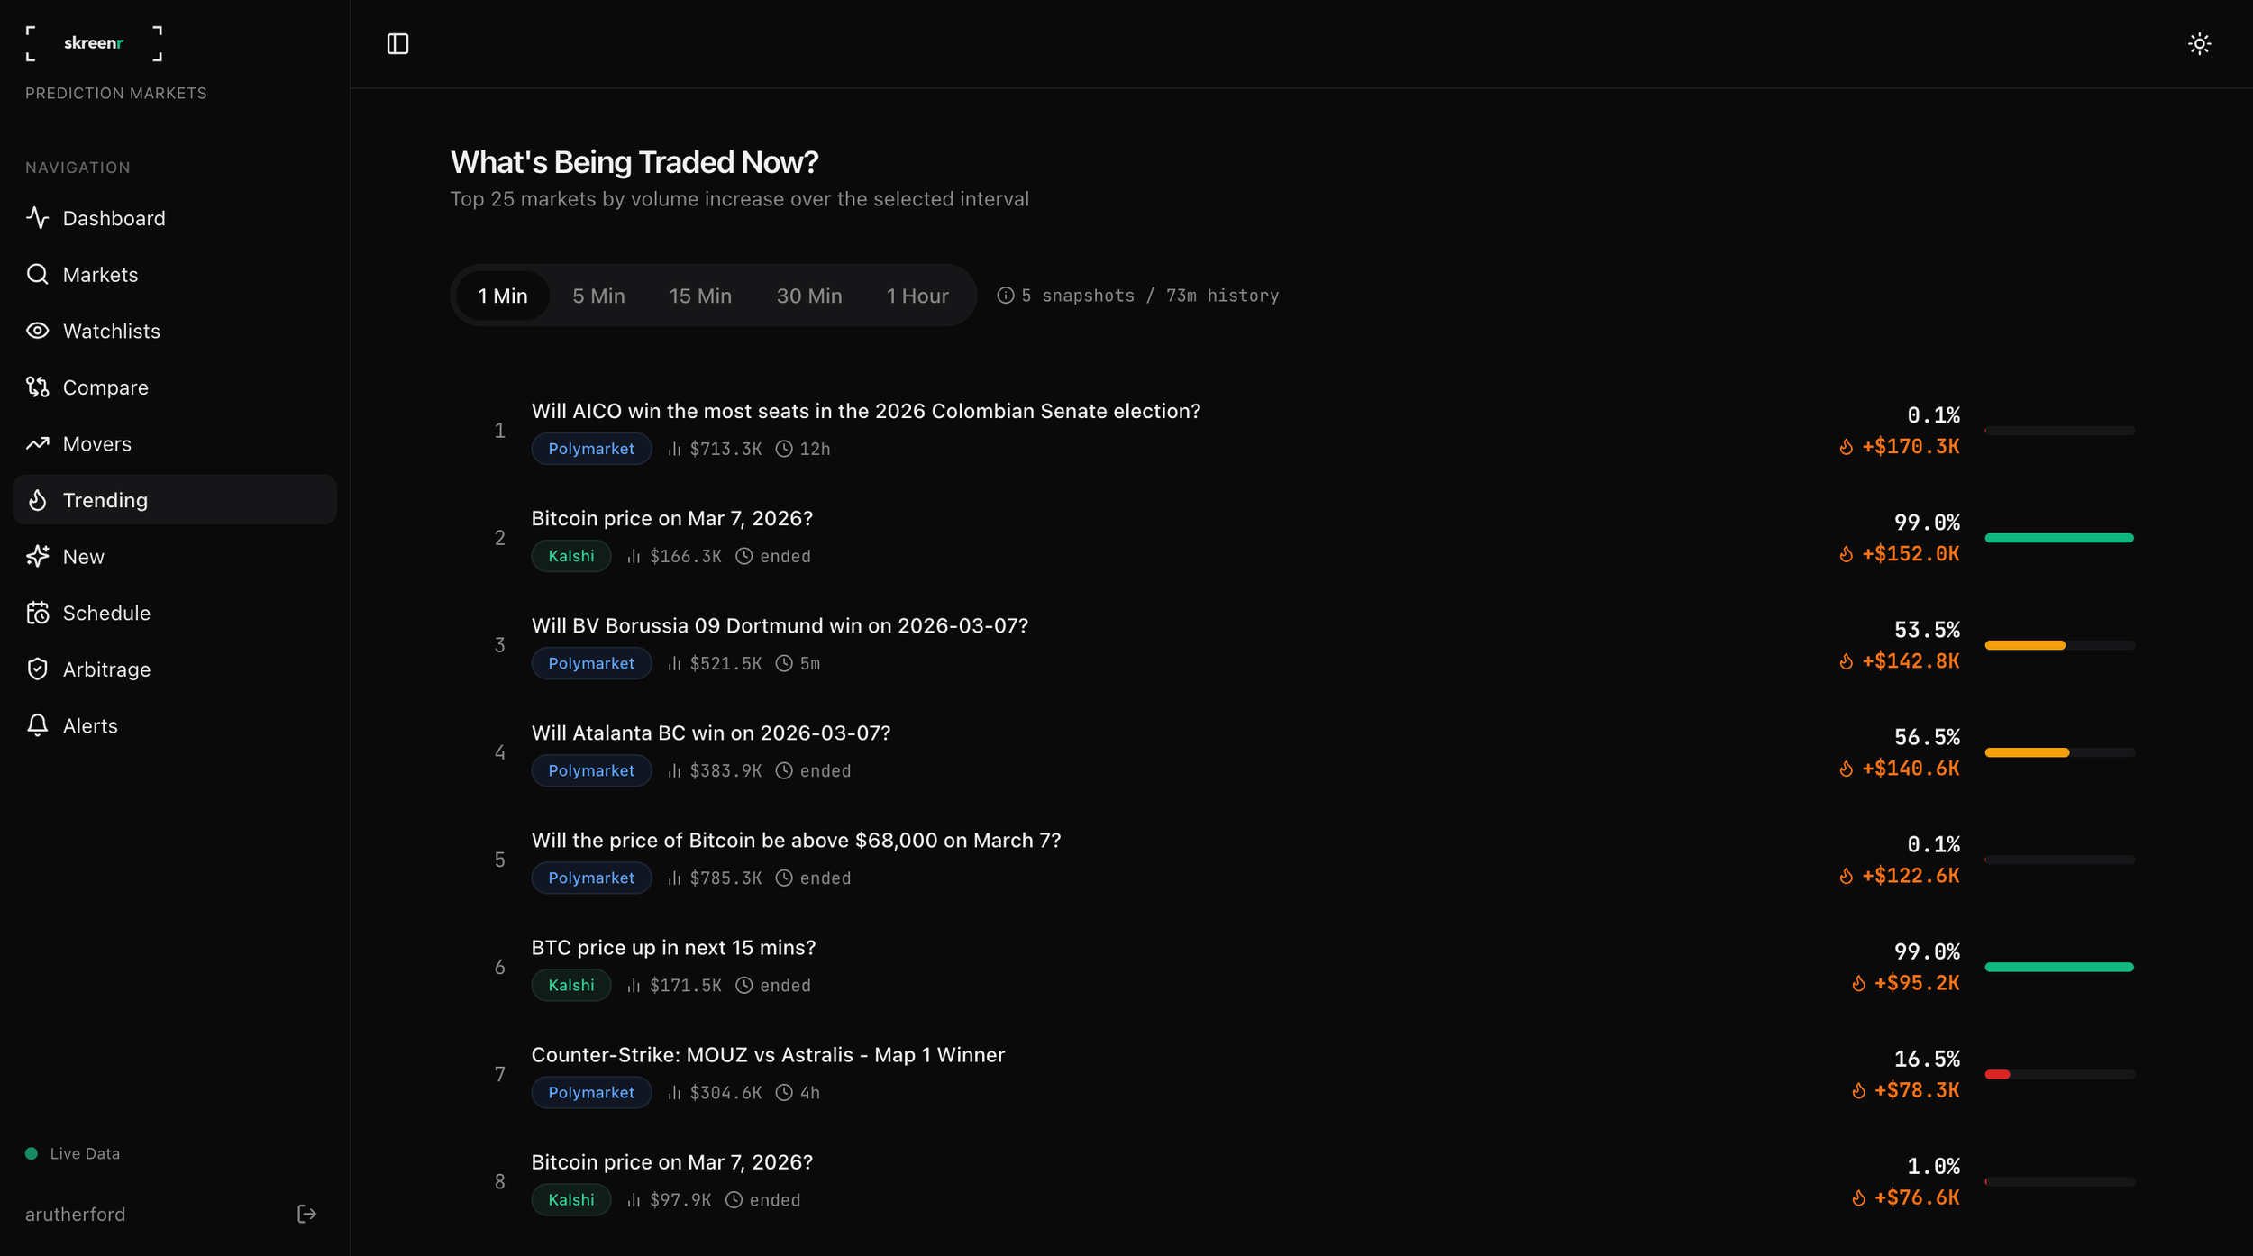
Task: Log out using the exit icon
Action: (306, 1214)
